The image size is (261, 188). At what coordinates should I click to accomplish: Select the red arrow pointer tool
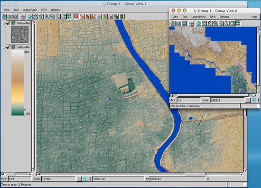point(88,17)
